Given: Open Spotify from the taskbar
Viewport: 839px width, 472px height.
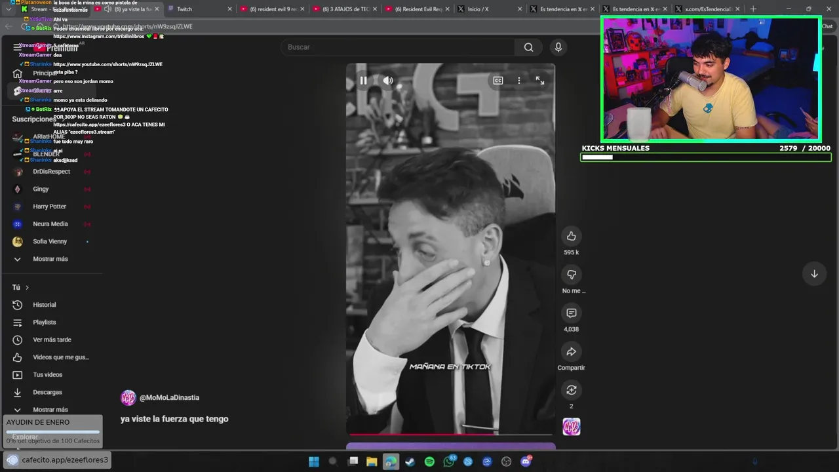Looking at the screenshot, I should (x=429, y=462).
